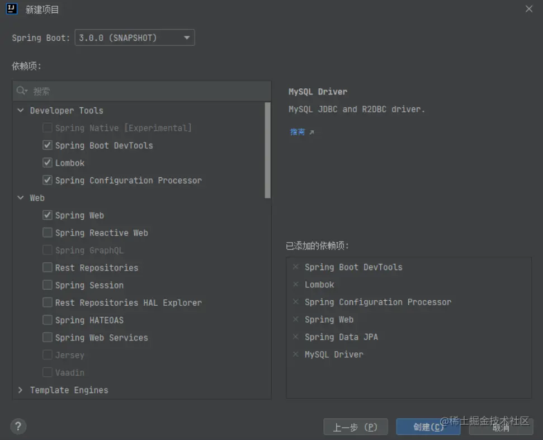This screenshot has height=440, width=543.
Task: Remove Spring Web from added dependencies
Action: click(x=295, y=319)
